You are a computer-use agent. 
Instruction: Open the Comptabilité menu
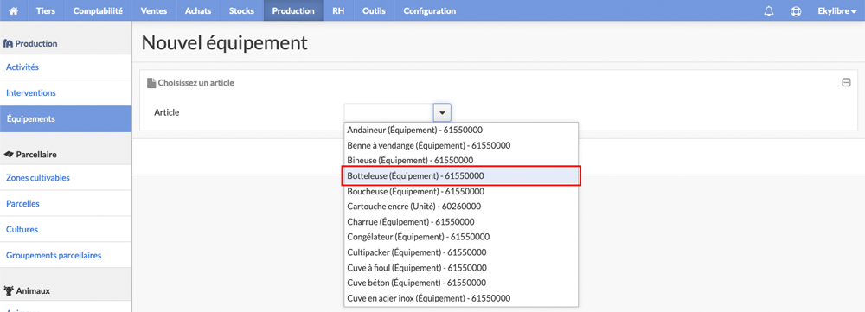[x=98, y=11]
